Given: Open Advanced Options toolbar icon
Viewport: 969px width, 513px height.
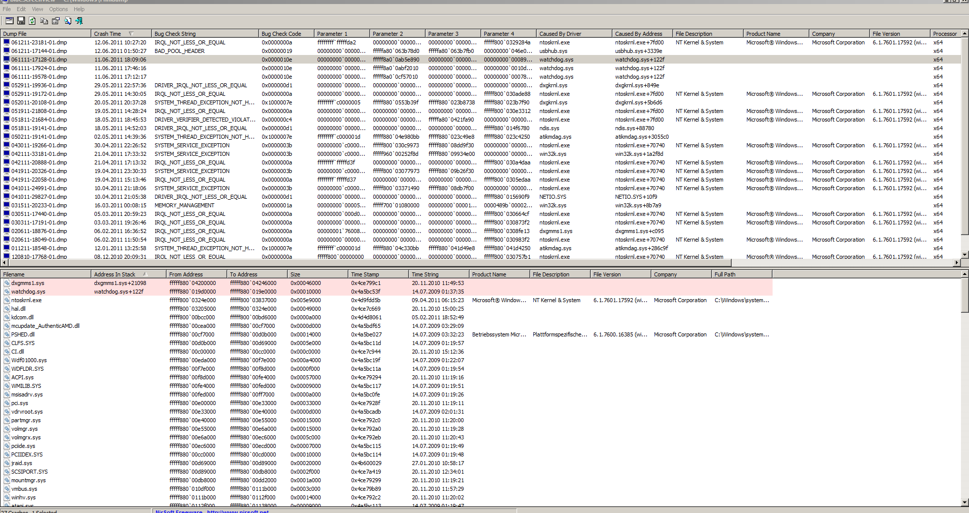Looking at the screenshot, I should tap(10, 21).
